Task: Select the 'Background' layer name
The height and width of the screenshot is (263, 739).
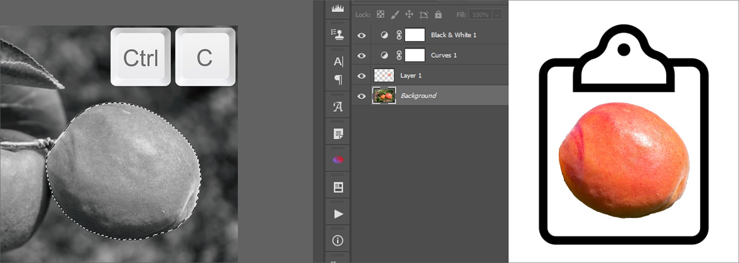Action: (418, 96)
